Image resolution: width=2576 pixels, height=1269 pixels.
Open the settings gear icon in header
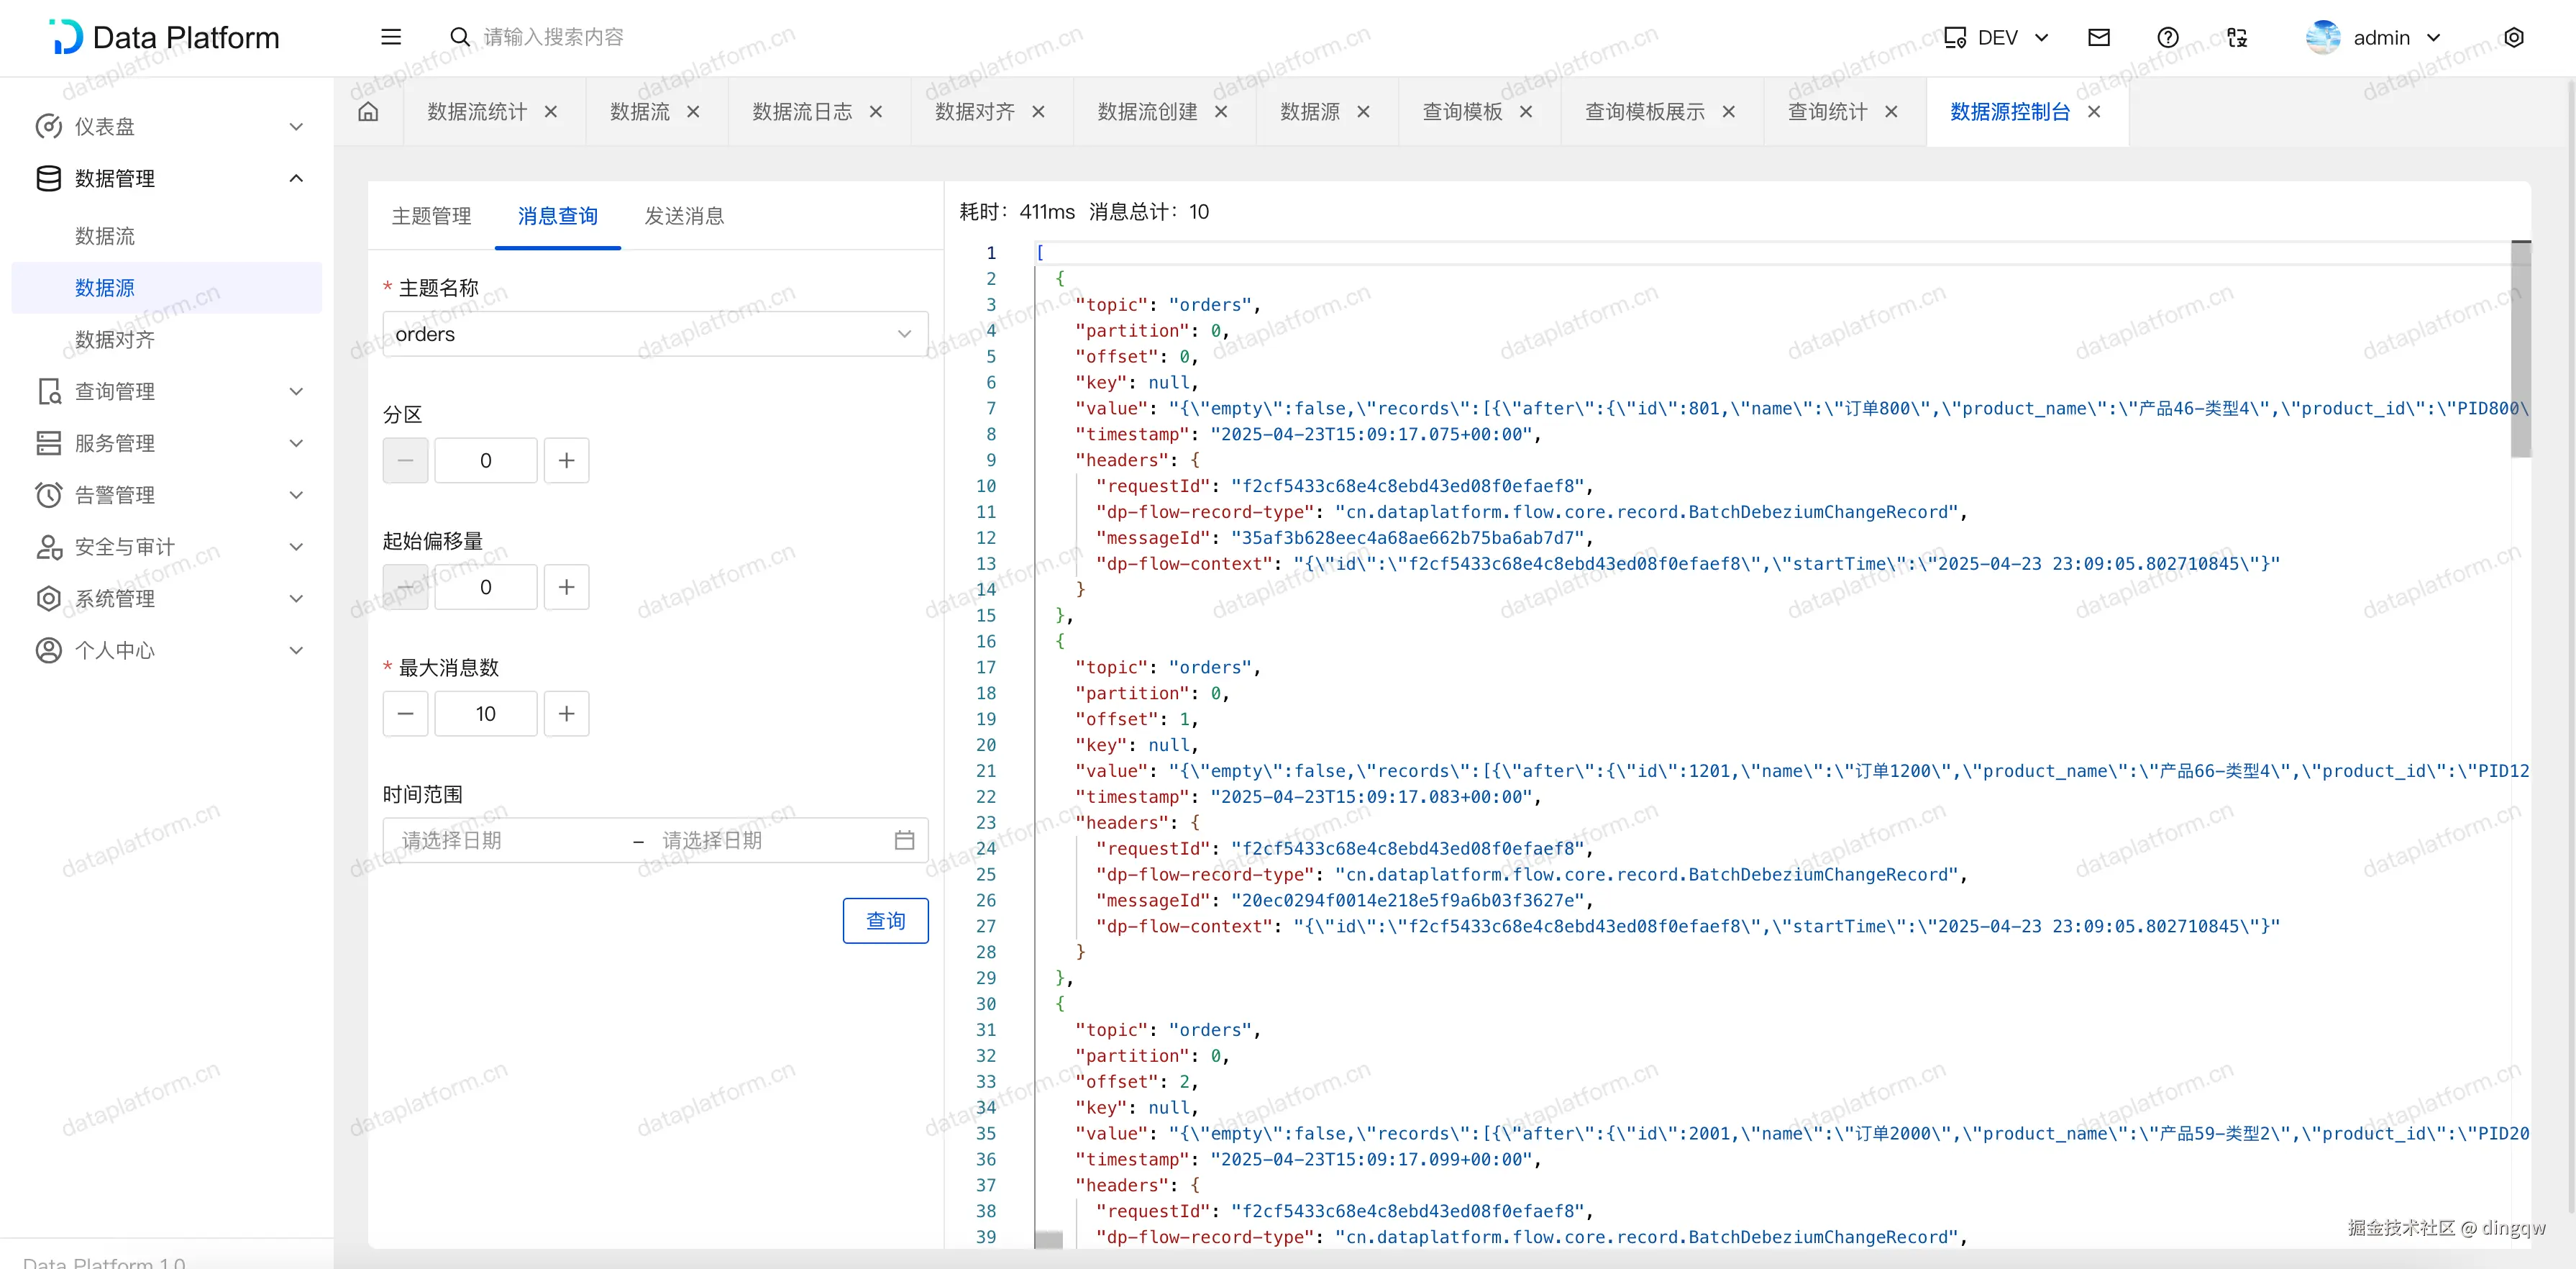click(x=2514, y=37)
